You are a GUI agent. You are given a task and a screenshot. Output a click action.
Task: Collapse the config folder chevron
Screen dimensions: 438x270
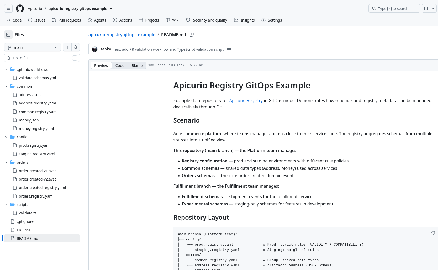point(6,137)
